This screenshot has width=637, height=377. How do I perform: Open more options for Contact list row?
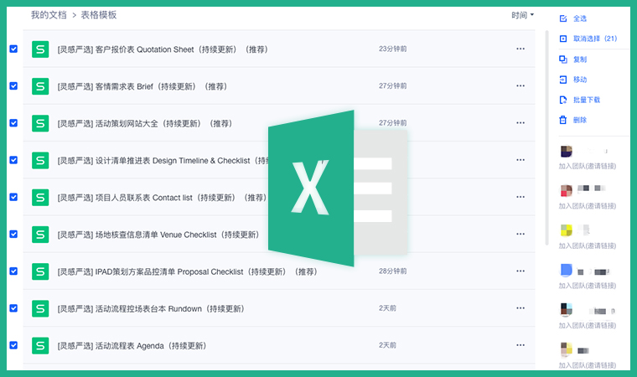[x=520, y=197]
